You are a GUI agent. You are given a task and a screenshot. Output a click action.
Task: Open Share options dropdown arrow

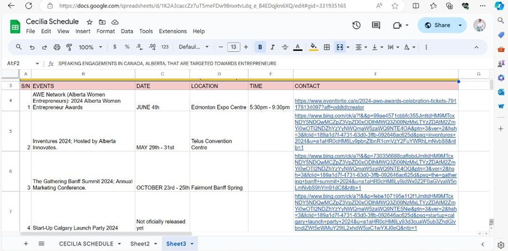coord(460,26)
